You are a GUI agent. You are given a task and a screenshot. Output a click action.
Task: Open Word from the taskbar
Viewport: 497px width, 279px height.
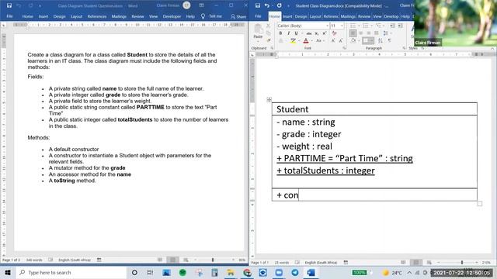point(311,272)
